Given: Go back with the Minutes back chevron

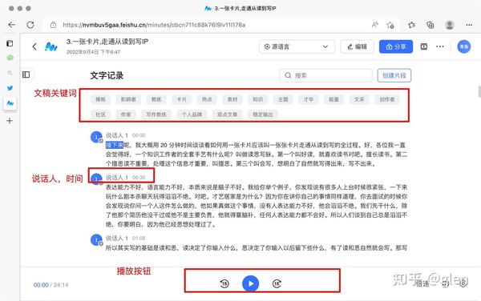Looking at the screenshot, I should coord(34,46).
